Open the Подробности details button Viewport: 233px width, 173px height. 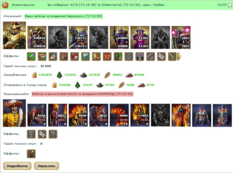pos(17,166)
